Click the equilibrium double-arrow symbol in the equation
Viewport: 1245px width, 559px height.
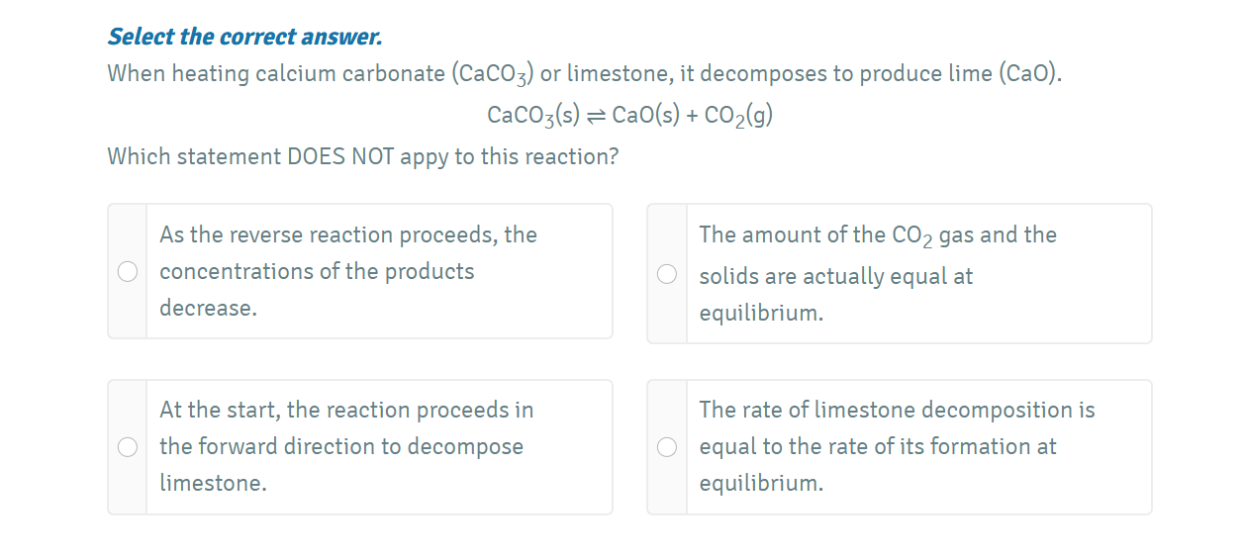pos(596,116)
